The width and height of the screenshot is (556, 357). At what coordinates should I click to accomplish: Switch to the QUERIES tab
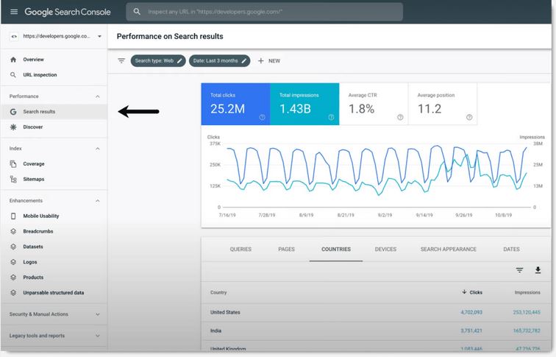pos(240,250)
